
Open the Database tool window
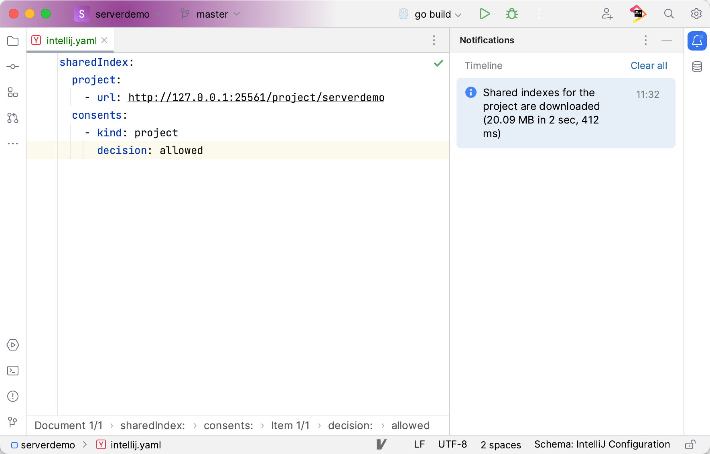point(697,67)
